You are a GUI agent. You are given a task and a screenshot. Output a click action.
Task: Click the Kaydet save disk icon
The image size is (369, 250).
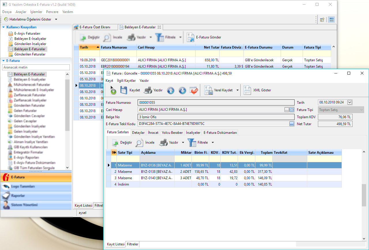click(x=124, y=90)
